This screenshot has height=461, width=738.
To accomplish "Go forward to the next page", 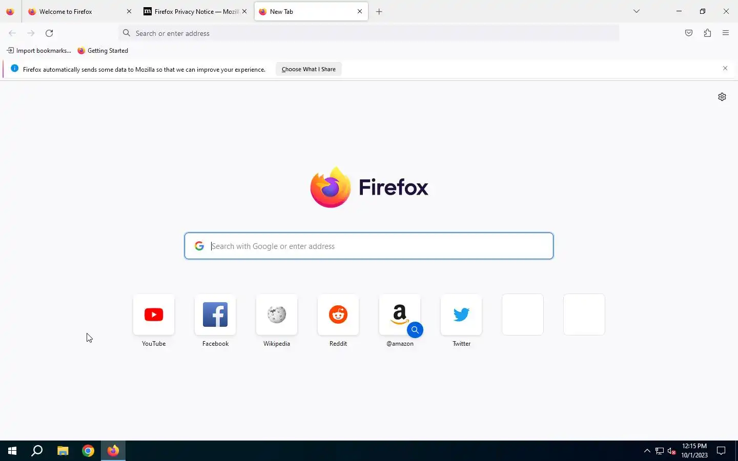I will point(31,33).
